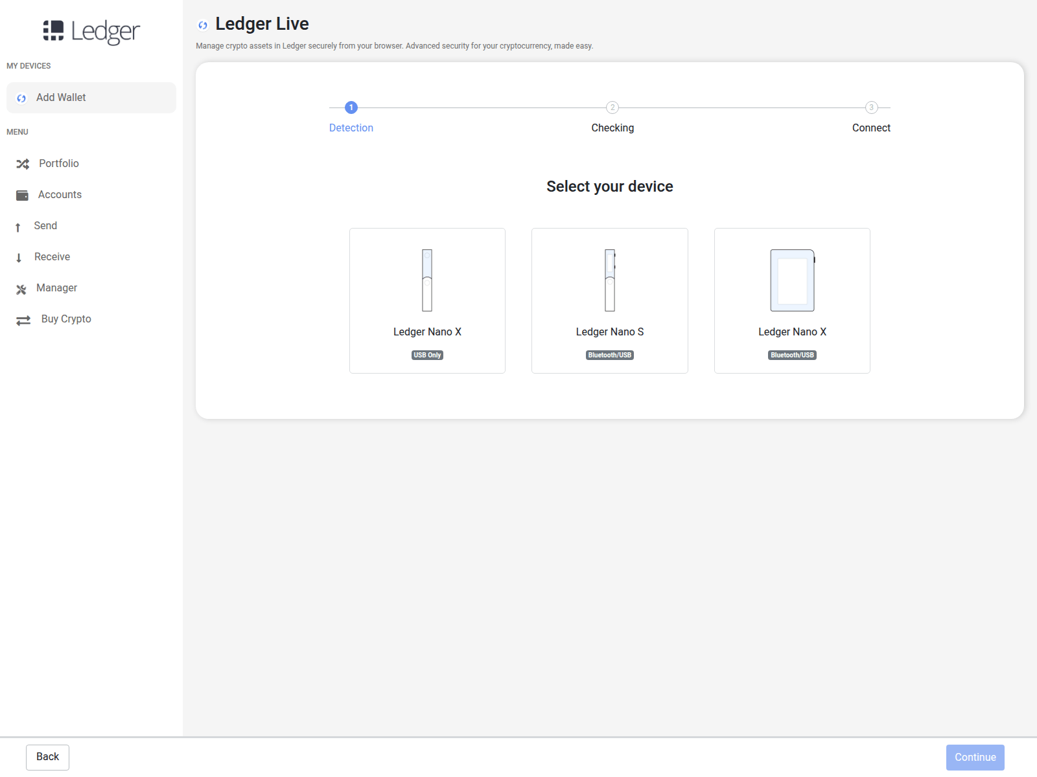Click the Continue button
Screen dimensions: 1037x777
point(975,758)
